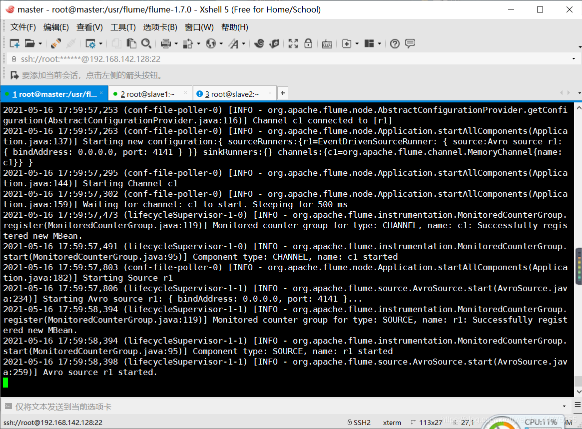Click terminal scrollbar down arrow
The width and height of the screenshot is (582, 429).
click(x=579, y=392)
